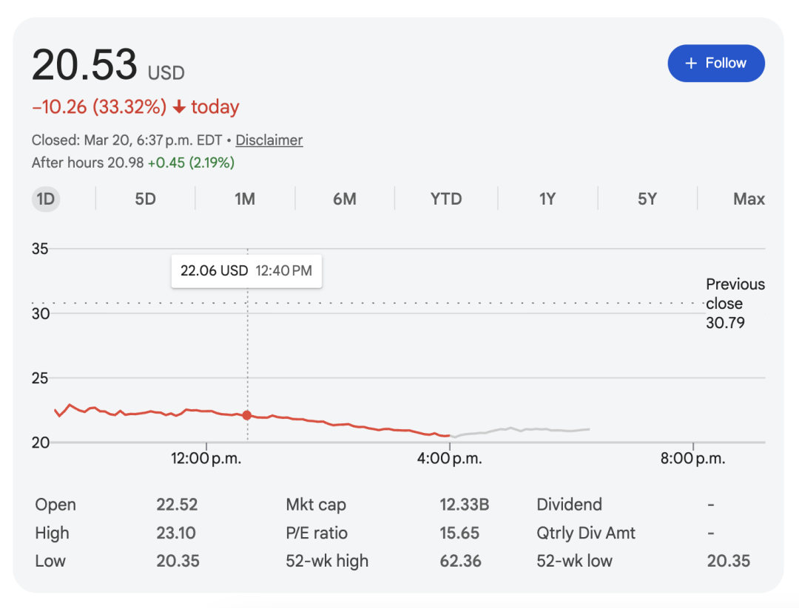The image size is (799, 608).
Task: Select the 1Y time range tab
Action: [x=547, y=199]
